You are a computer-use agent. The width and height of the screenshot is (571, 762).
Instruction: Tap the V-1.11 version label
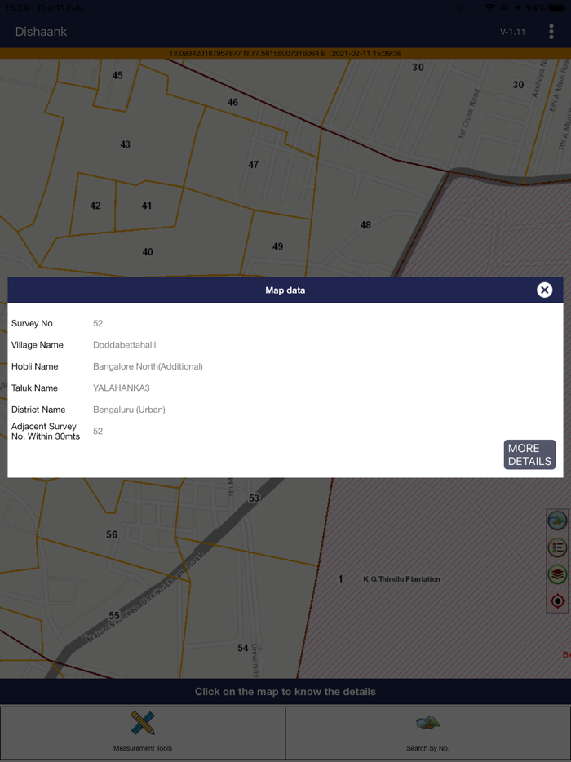[x=513, y=32]
